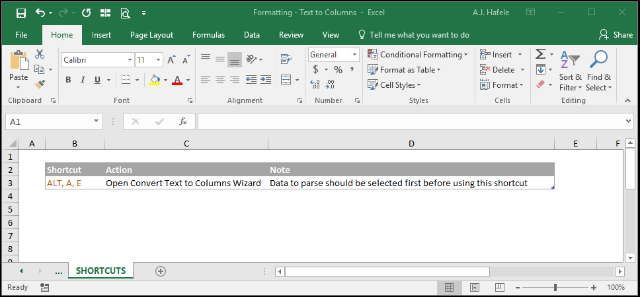Click the Clear eraser icon
The image size is (640, 297).
(x=540, y=84)
